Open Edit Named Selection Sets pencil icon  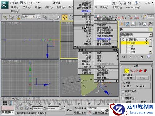tap(144, 17)
